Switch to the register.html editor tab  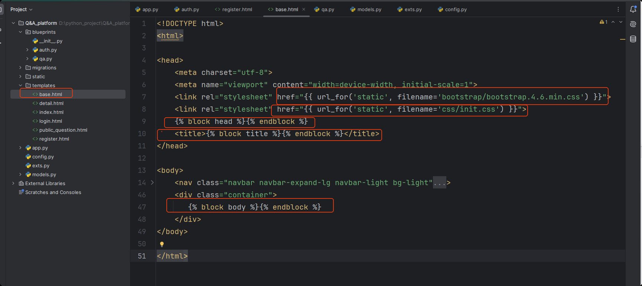click(234, 9)
